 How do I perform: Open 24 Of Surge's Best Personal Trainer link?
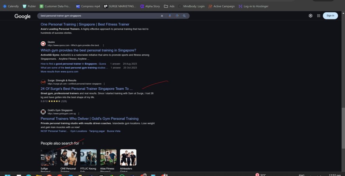tap(86, 89)
